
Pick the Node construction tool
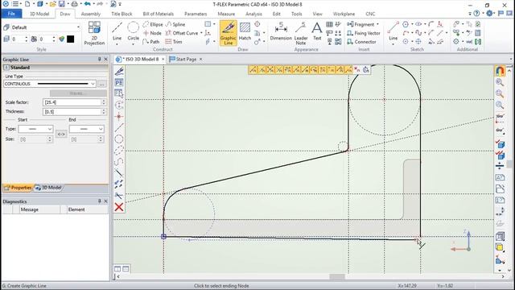[x=152, y=33]
